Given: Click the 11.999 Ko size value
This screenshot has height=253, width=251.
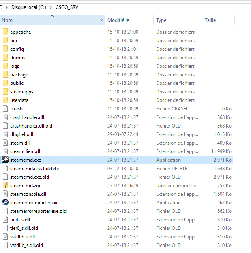Looking at the screenshot, I should click(221, 151).
